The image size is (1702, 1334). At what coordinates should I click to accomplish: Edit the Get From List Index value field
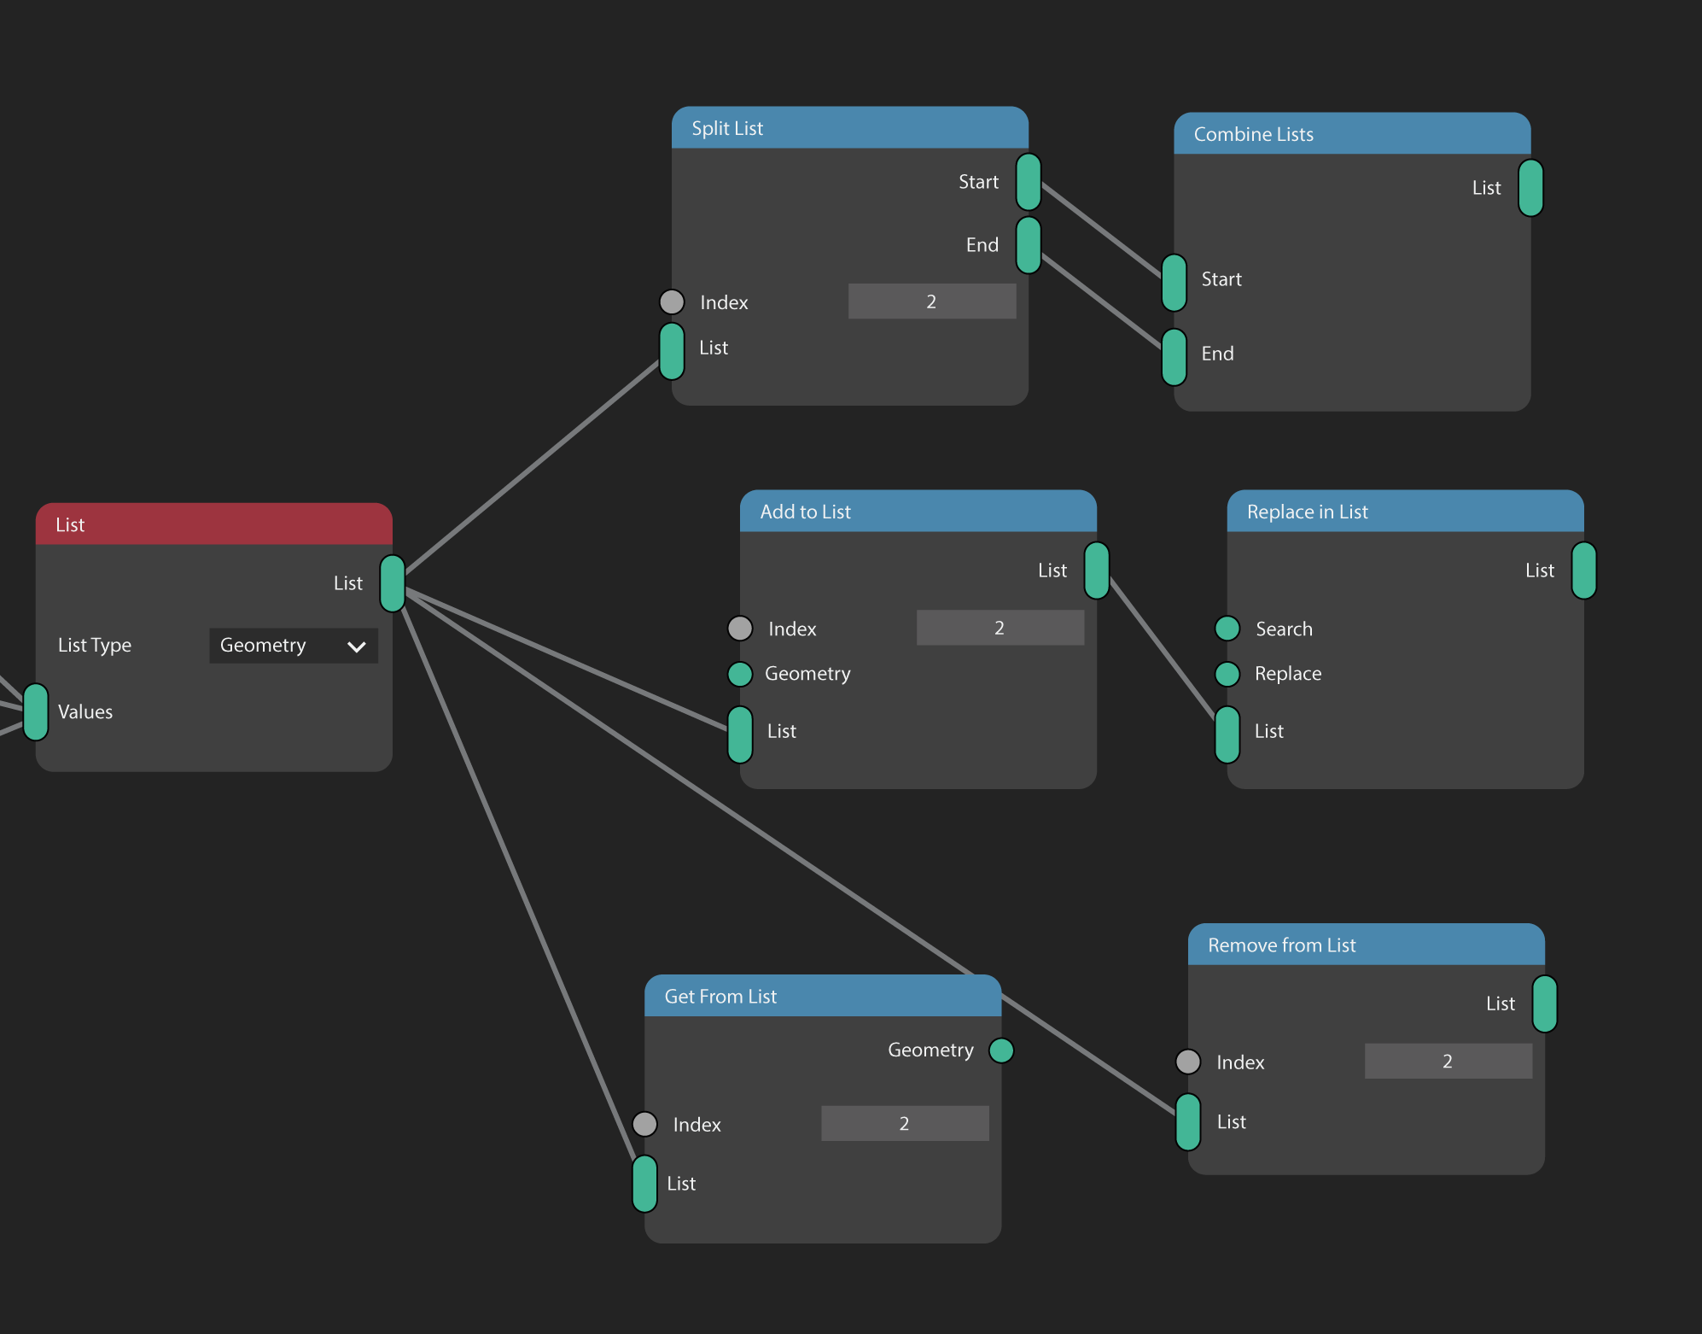[x=905, y=1124]
